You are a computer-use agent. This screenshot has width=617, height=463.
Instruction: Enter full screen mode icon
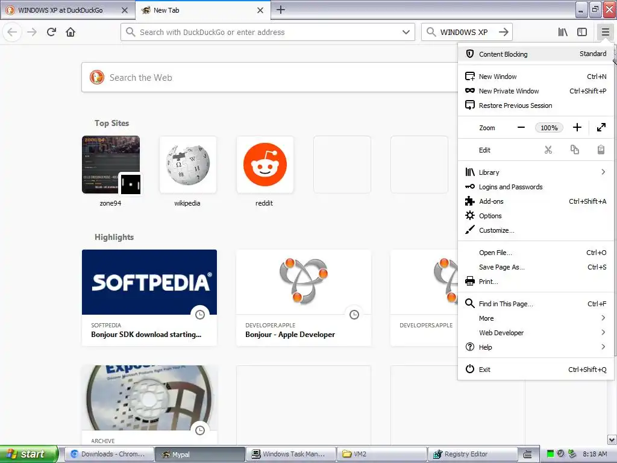click(x=601, y=128)
